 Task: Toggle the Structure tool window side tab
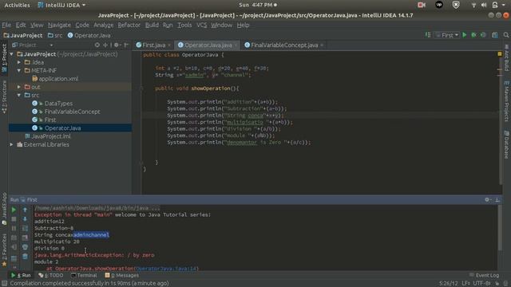(4, 97)
